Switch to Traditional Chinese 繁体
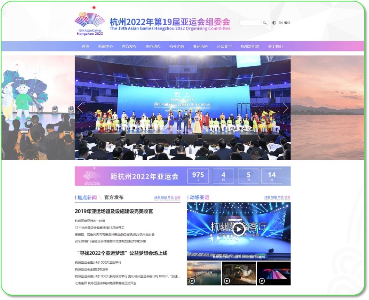Viewport: 369px width, 300px height. point(287,23)
